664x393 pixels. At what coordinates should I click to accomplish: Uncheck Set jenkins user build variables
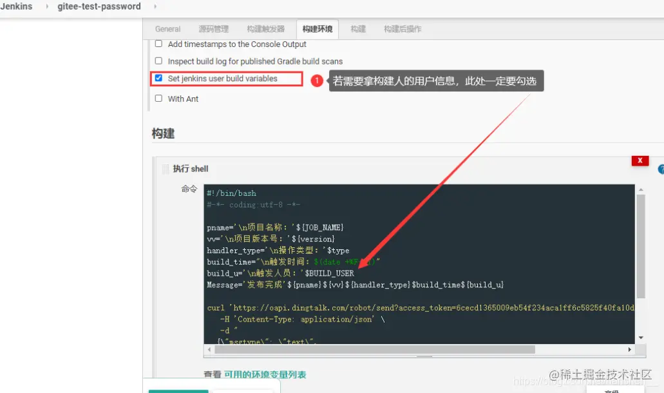point(158,78)
